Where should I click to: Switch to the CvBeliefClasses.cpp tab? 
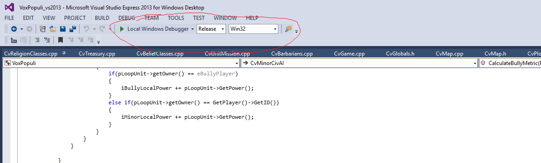(x=160, y=53)
